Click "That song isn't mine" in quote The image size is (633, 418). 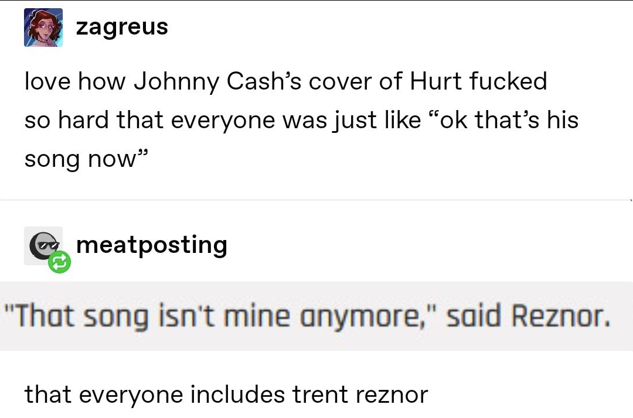[x=147, y=317]
